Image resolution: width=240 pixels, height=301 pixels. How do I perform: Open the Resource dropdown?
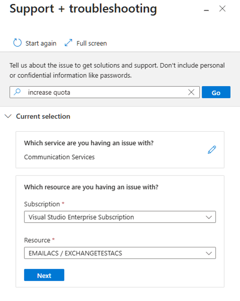click(120, 253)
